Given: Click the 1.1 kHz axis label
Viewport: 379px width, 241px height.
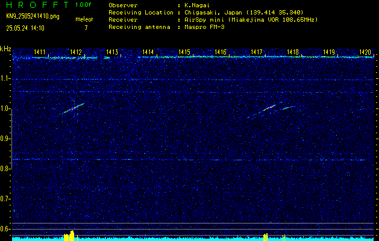Looking at the screenshot, I should tap(5, 78).
